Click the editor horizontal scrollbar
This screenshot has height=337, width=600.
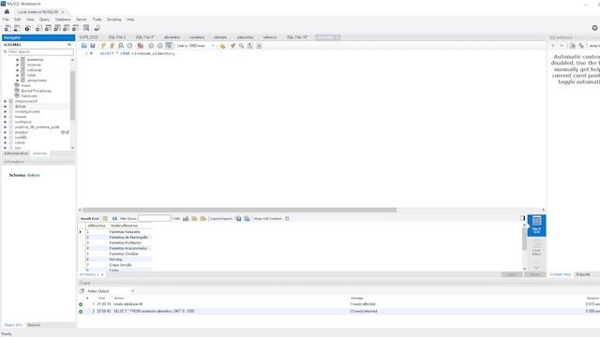pyautogui.click(x=240, y=210)
